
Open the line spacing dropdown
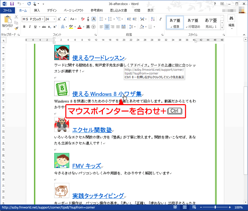132,27
